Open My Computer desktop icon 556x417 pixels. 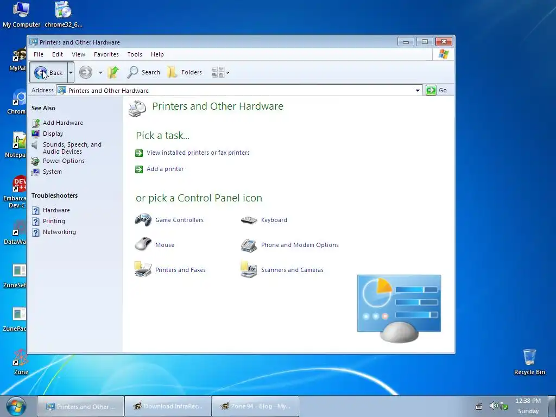[x=21, y=10]
